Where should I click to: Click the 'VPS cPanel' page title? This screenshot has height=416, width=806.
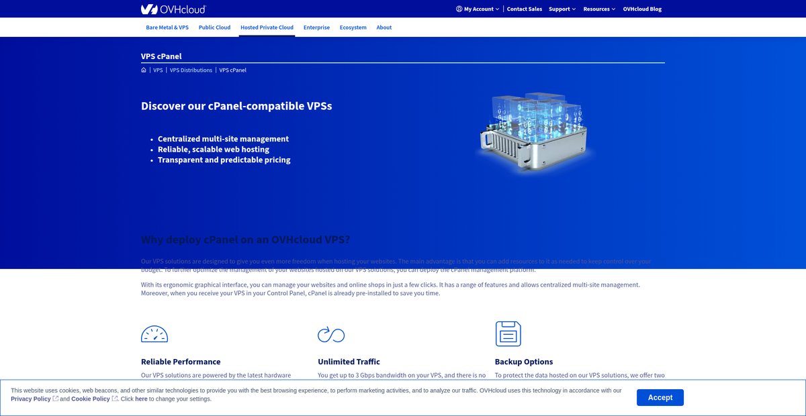pyautogui.click(x=161, y=56)
